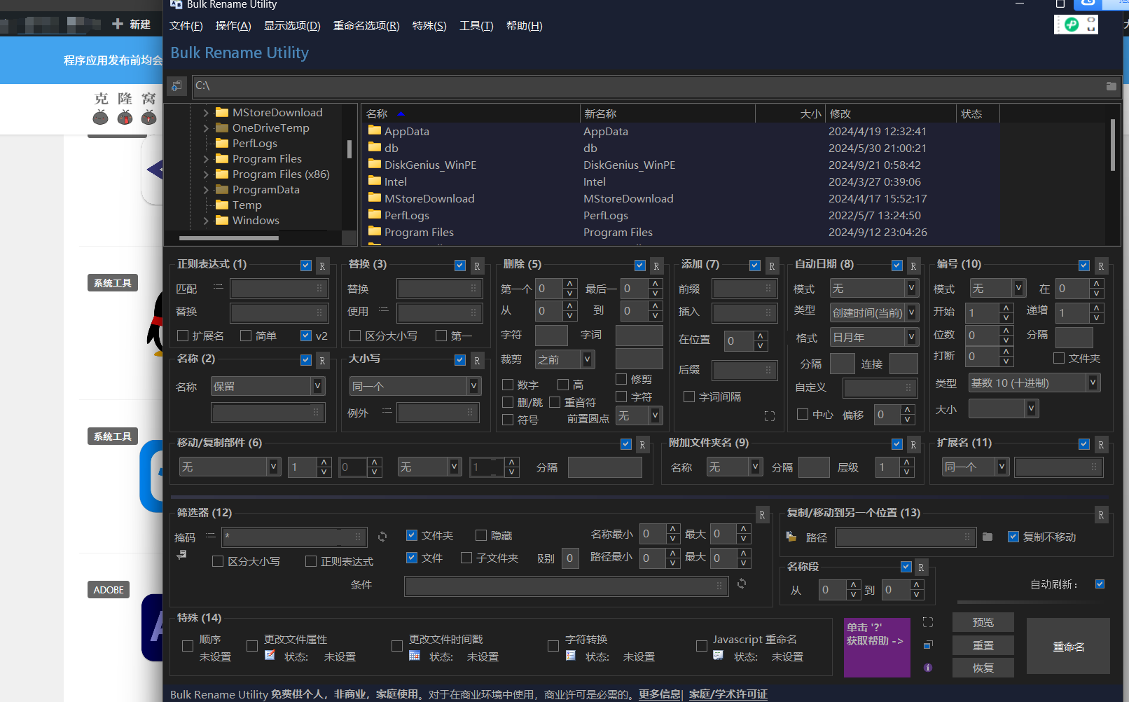The width and height of the screenshot is (1129, 702).
Task: Click the Javascript 重命名 script icon
Action: click(x=718, y=656)
